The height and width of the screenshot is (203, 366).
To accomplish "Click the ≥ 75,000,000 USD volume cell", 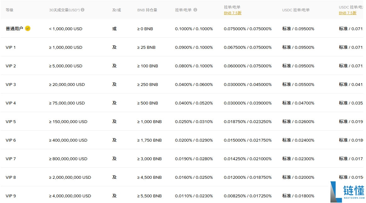I will pos(67,103).
